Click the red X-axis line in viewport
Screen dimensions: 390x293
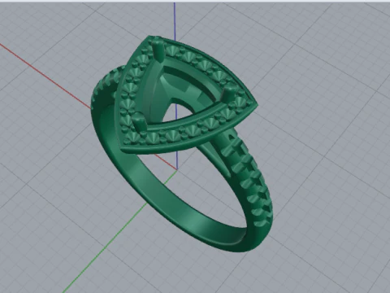point(45,77)
